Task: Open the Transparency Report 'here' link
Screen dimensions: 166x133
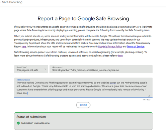Action: tap(24, 47)
